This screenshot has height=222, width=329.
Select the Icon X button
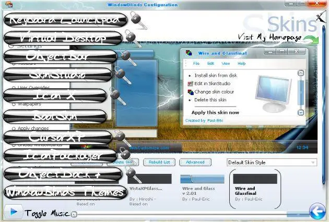tap(55, 96)
